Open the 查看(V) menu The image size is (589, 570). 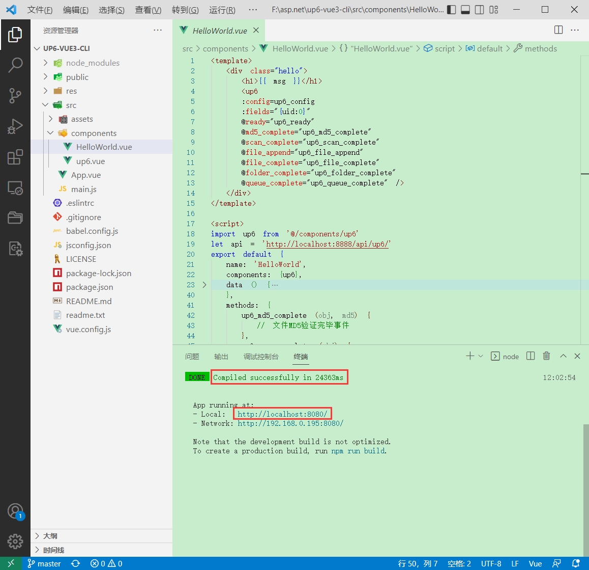click(148, 10)
